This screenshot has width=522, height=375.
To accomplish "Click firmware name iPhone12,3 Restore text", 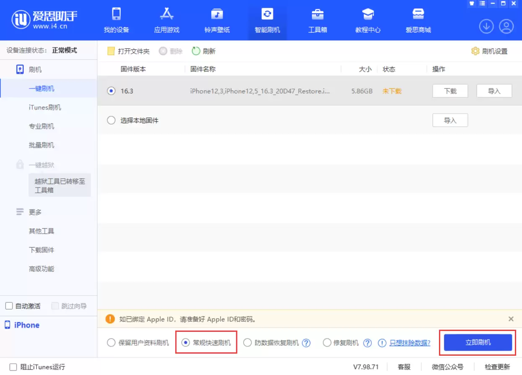I will [260, 91].
